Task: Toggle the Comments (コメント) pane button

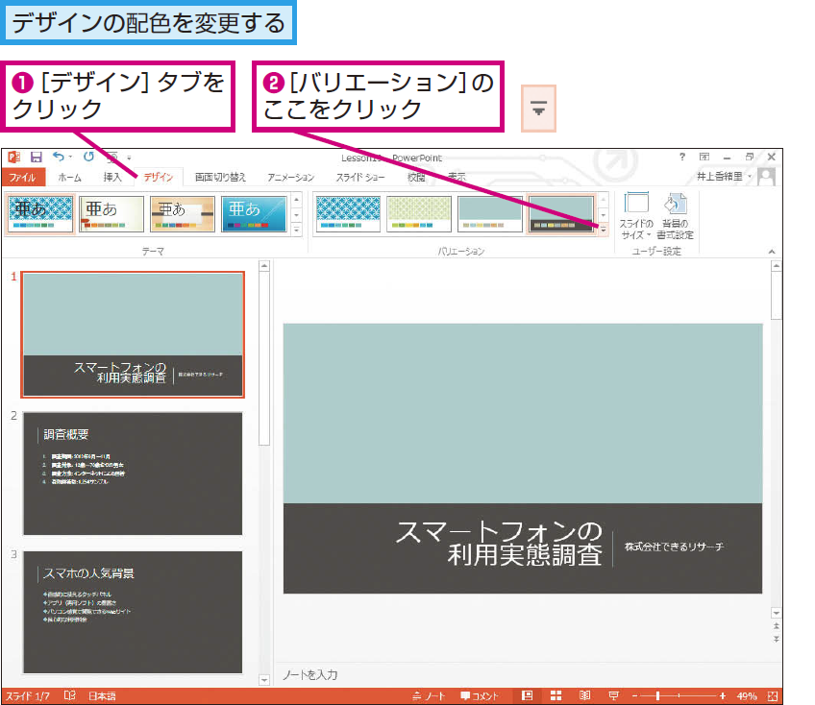Action: tap(482, 695)
